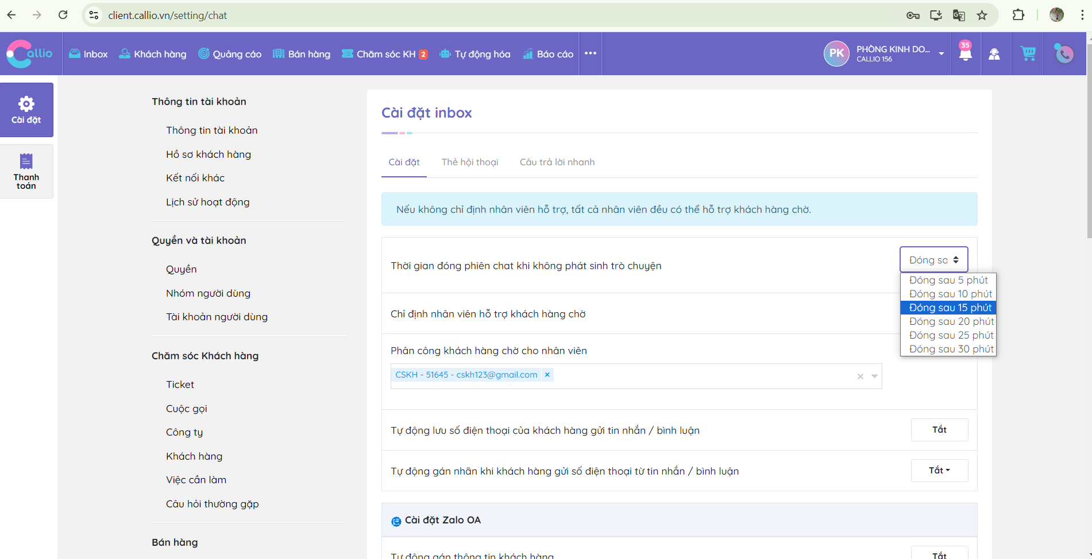Open the browser profile avatar
1092x559 pixels.
tap(1057, 15)
